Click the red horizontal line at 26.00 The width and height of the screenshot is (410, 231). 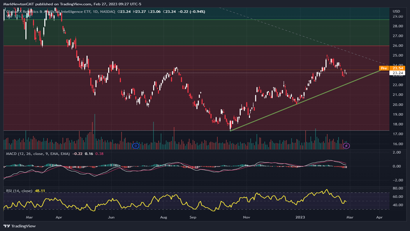coord(196,46)
